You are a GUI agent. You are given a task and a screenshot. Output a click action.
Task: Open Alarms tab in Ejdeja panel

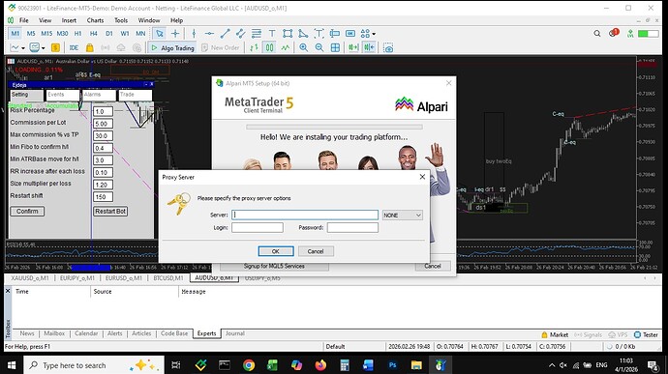(x=99, y=95)
